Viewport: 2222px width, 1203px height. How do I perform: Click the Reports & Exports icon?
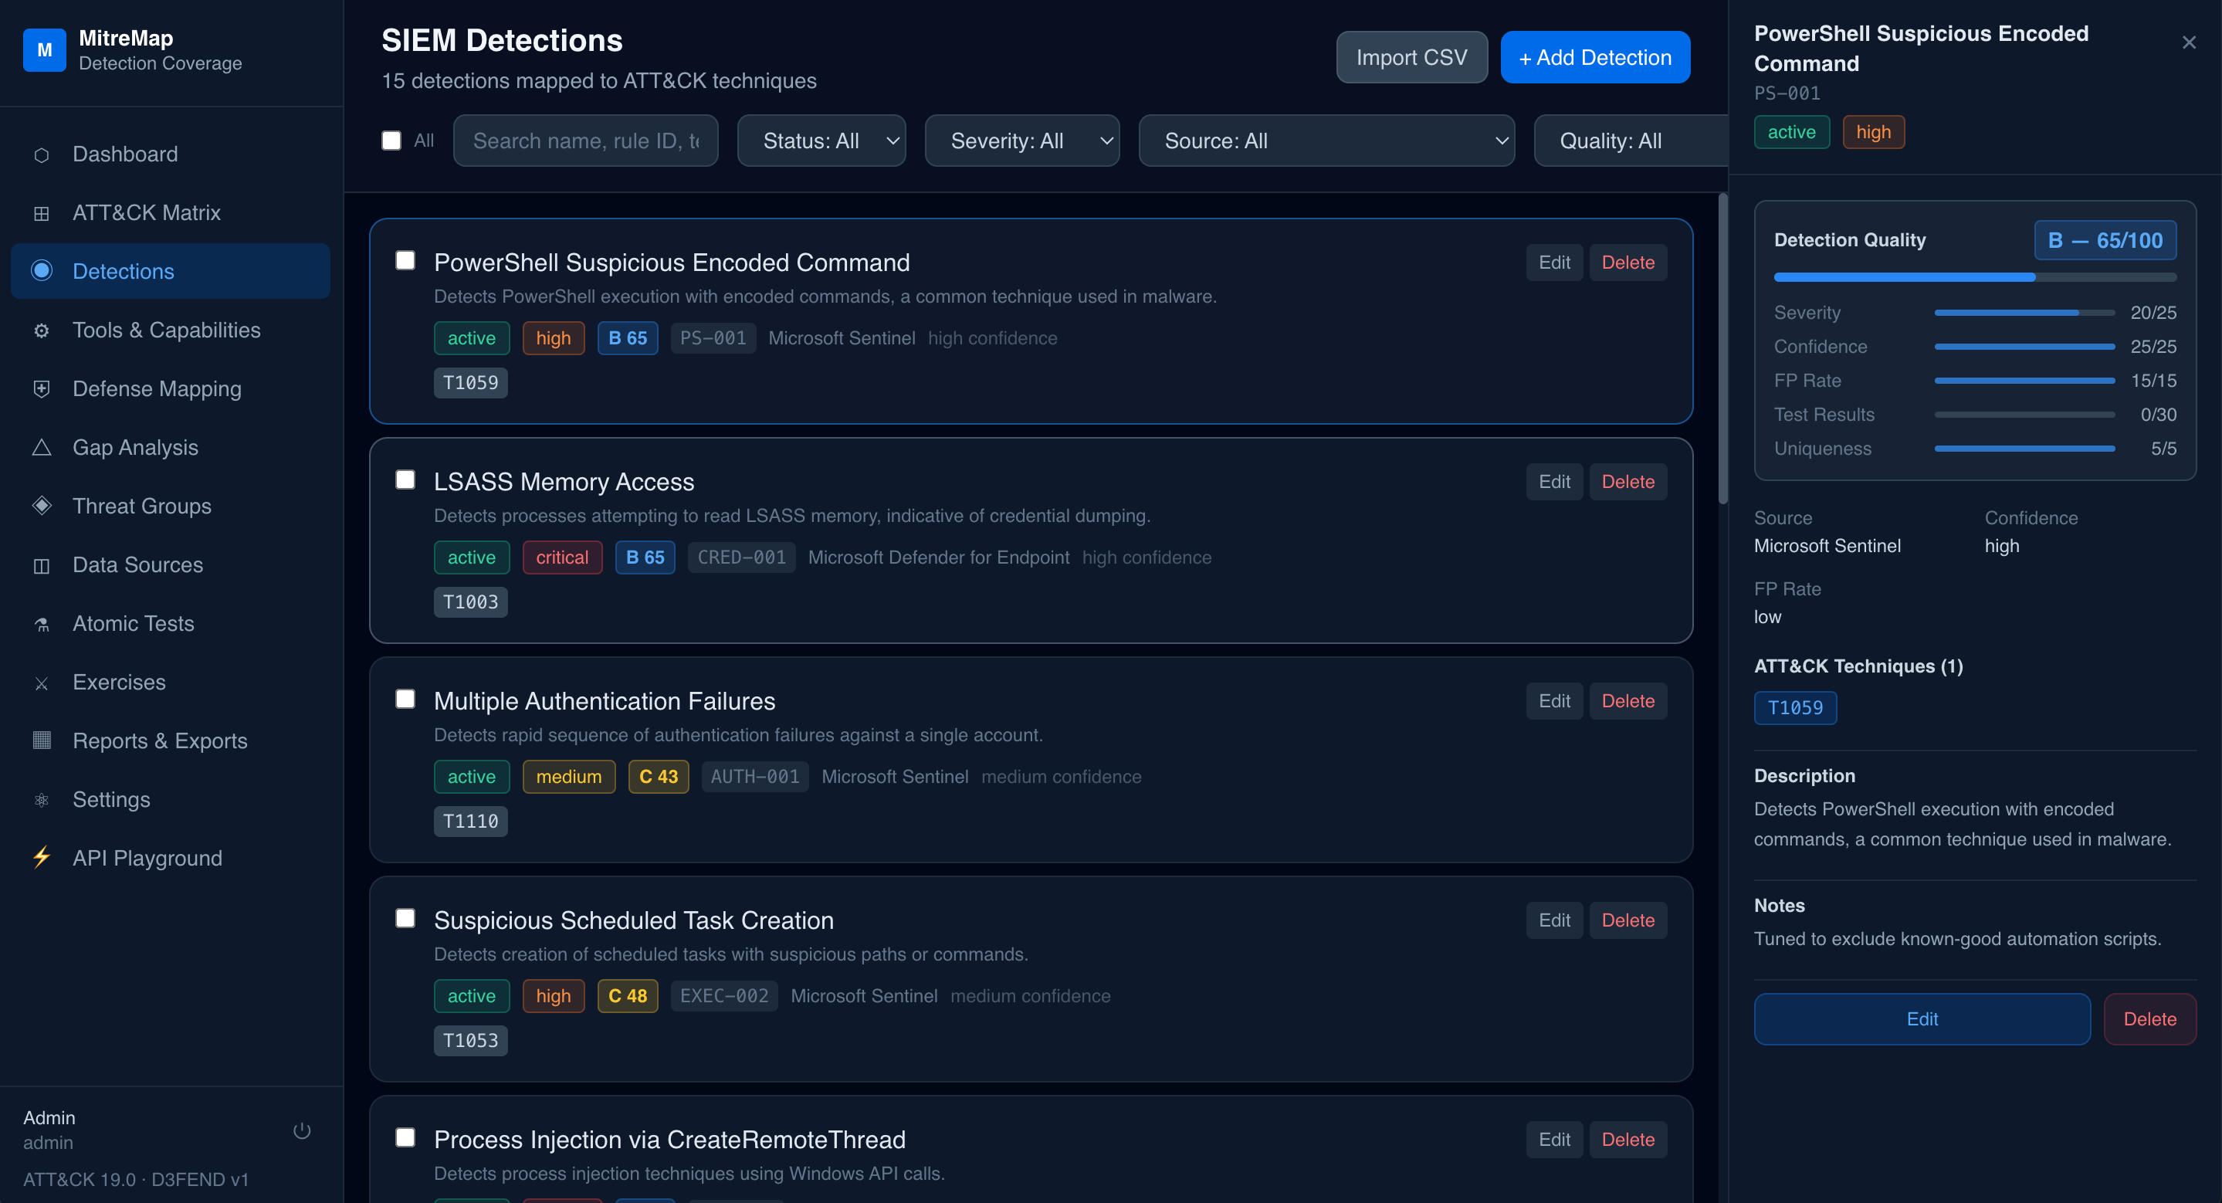click(x=42, y=740)
